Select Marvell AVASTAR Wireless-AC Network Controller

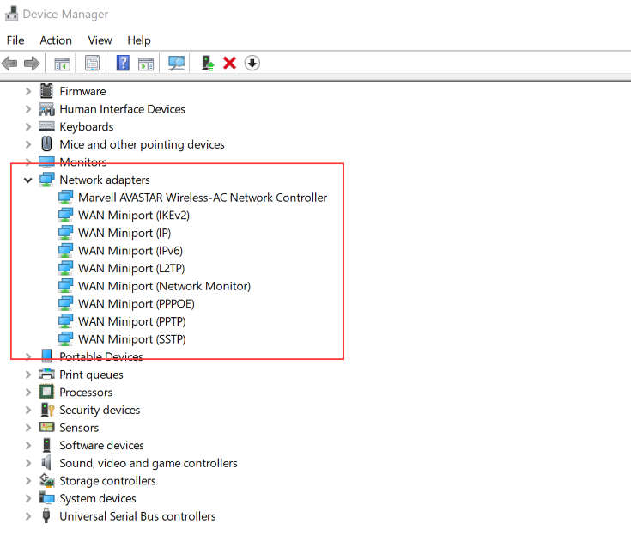pos(203,198)
